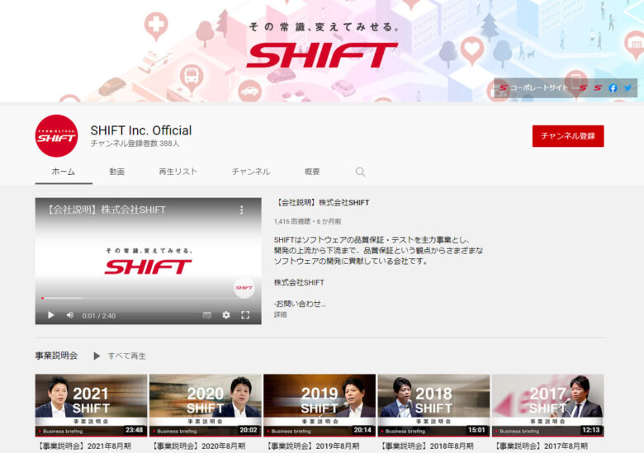Click the チャンネル登録者数 388人 text
Viewport: 644px width, 453px height.
coord(135,144)
